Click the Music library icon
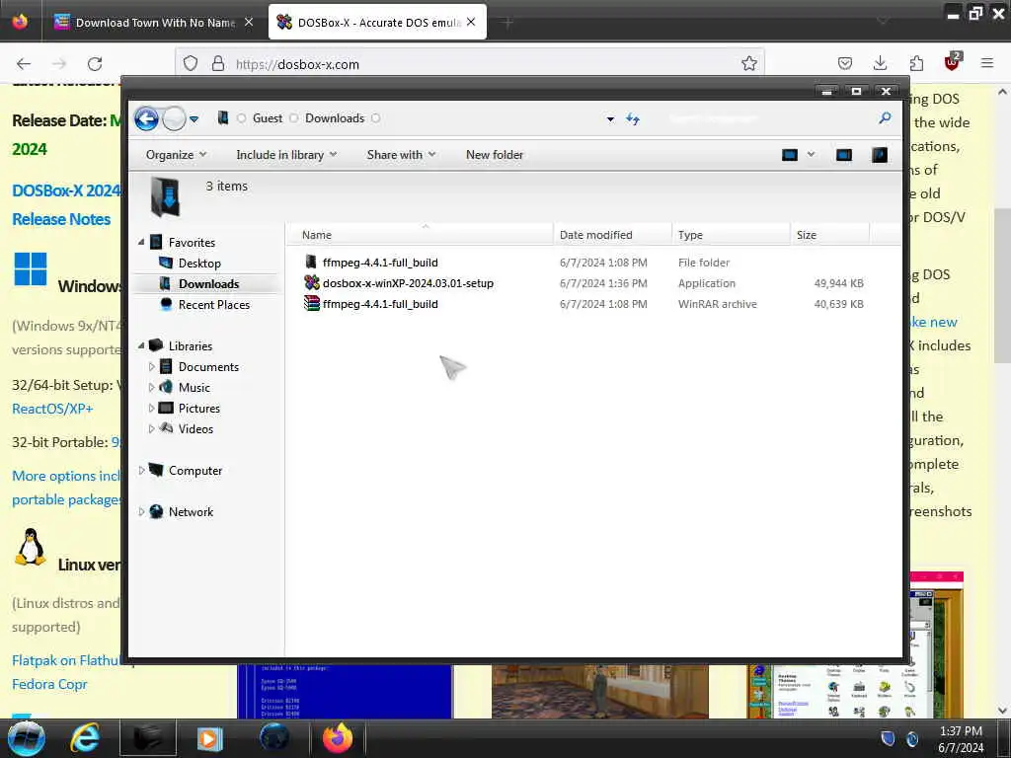Viewport: 1011px width, 758px height. (x=166, y=387)
